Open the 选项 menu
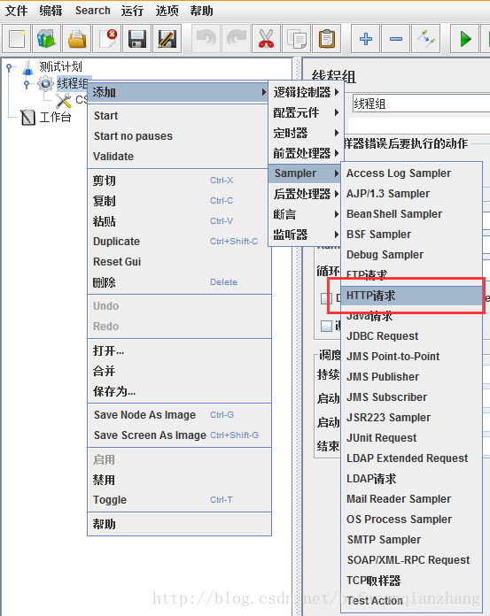This screenshot has width=490, height=616. pyautogui.click(x=167, y=11)
